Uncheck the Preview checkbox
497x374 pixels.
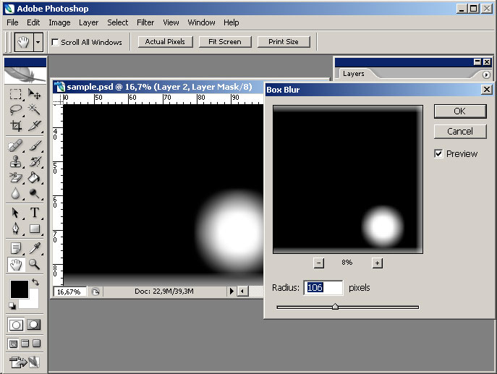pyautogui.click(x=438, y=153)
